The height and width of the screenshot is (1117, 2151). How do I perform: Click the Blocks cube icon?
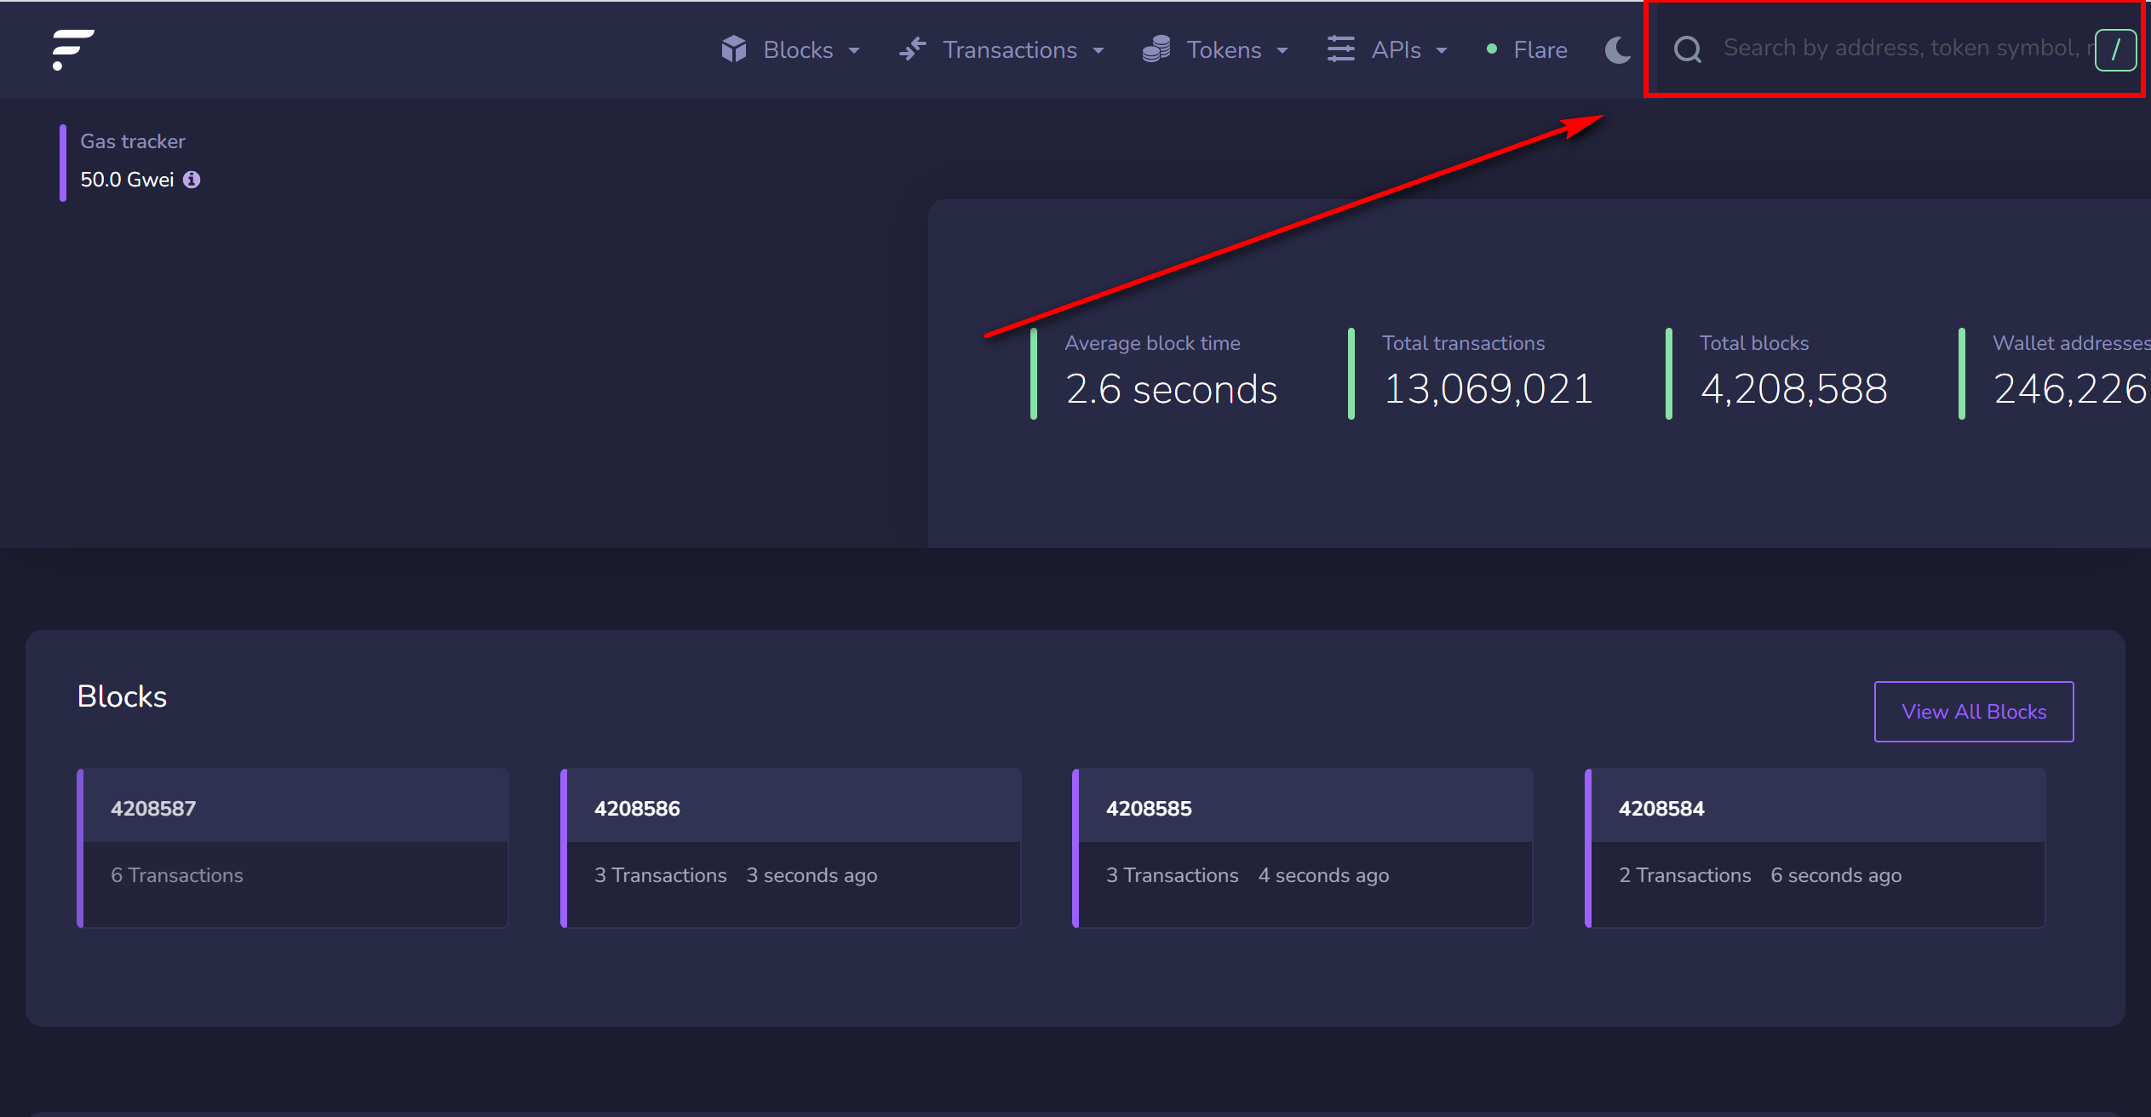coord(733,49)
